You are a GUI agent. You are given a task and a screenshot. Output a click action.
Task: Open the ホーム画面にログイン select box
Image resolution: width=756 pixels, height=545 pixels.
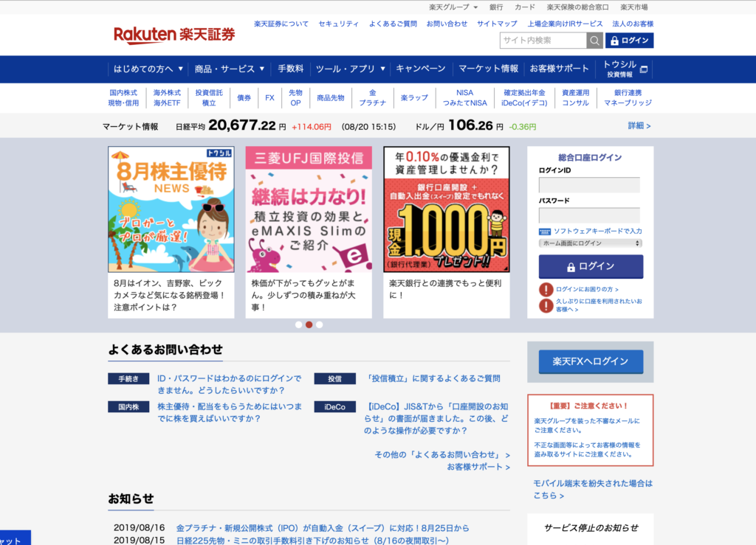click(x=591, y=243)
